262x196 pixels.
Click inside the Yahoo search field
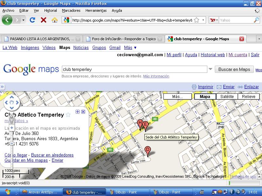[236, 20]
